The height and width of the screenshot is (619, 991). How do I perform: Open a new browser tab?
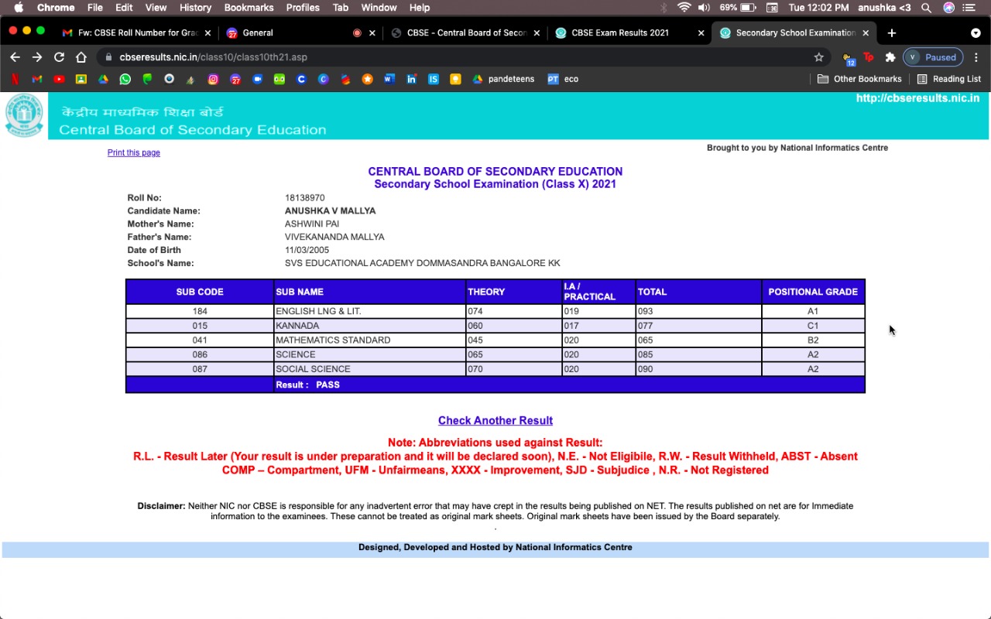coord(892,33)
